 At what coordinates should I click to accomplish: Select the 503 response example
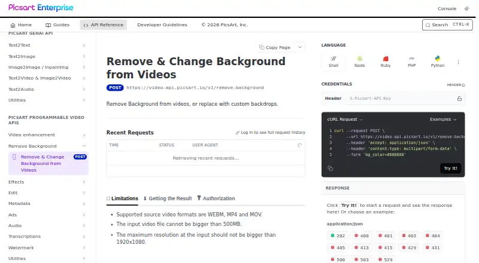point(362,259)
